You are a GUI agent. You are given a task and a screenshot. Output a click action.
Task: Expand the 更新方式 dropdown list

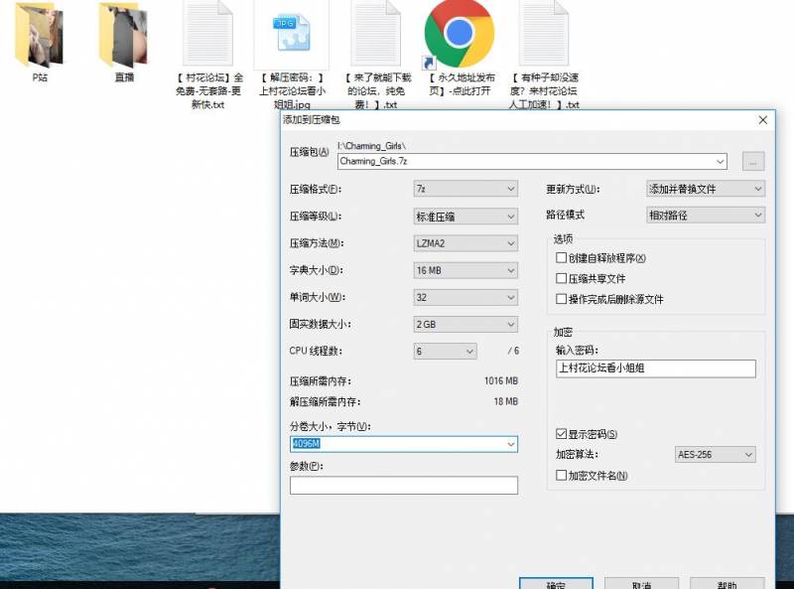point(706,189)
